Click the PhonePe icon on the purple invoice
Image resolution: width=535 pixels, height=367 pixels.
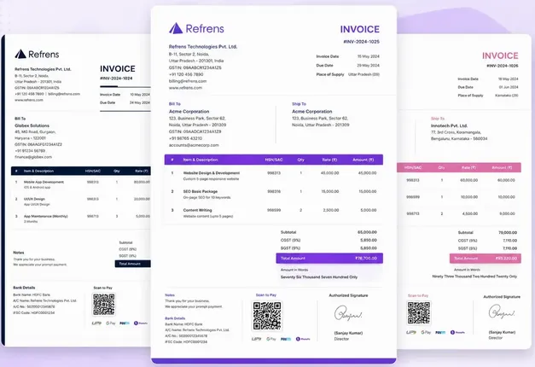pyautogui.click(x=303, y=339)
